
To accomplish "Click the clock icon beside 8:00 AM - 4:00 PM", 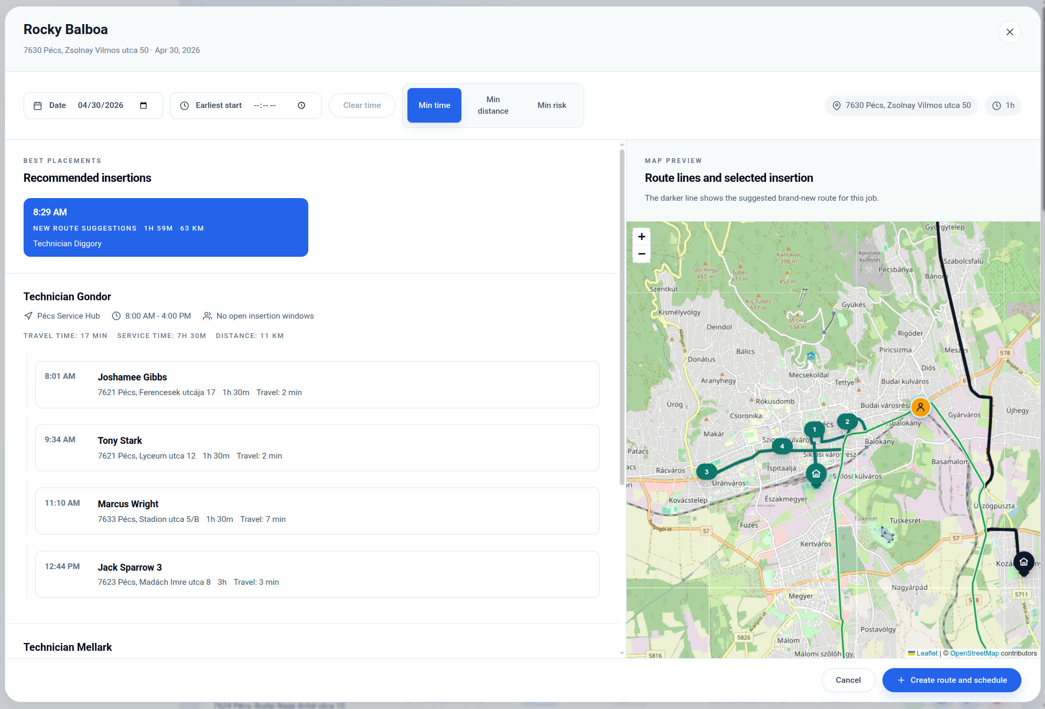I will click(116, 316).
